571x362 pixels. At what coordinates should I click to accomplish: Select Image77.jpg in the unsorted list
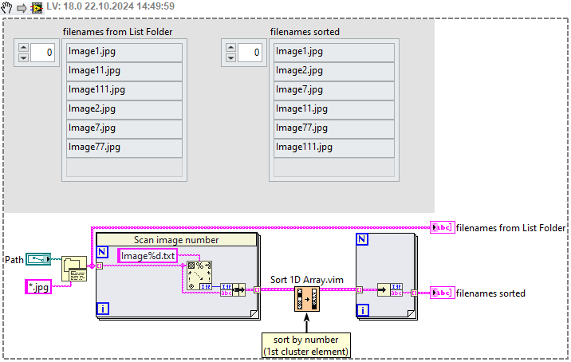point(124,148)
